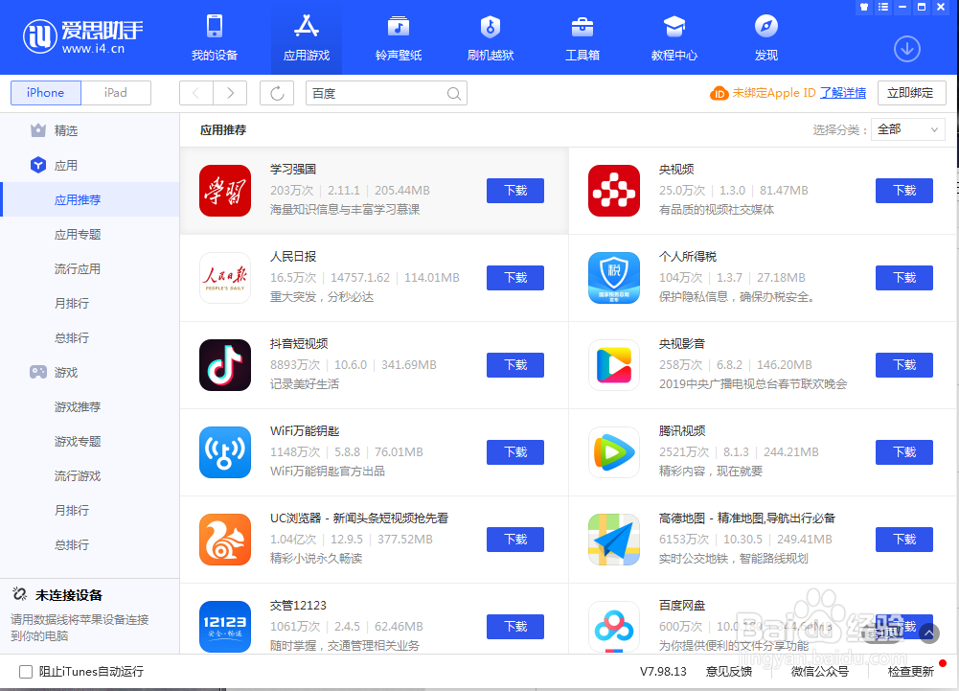Open the 选择分类 全部 dropdown

click(x=908, y=129)
